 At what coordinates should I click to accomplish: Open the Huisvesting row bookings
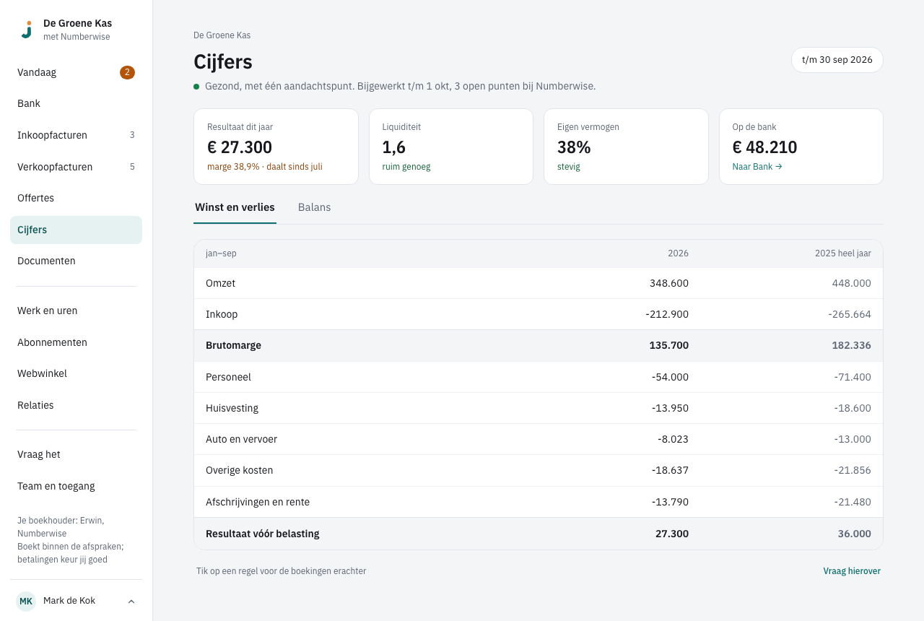click(539, 408)
